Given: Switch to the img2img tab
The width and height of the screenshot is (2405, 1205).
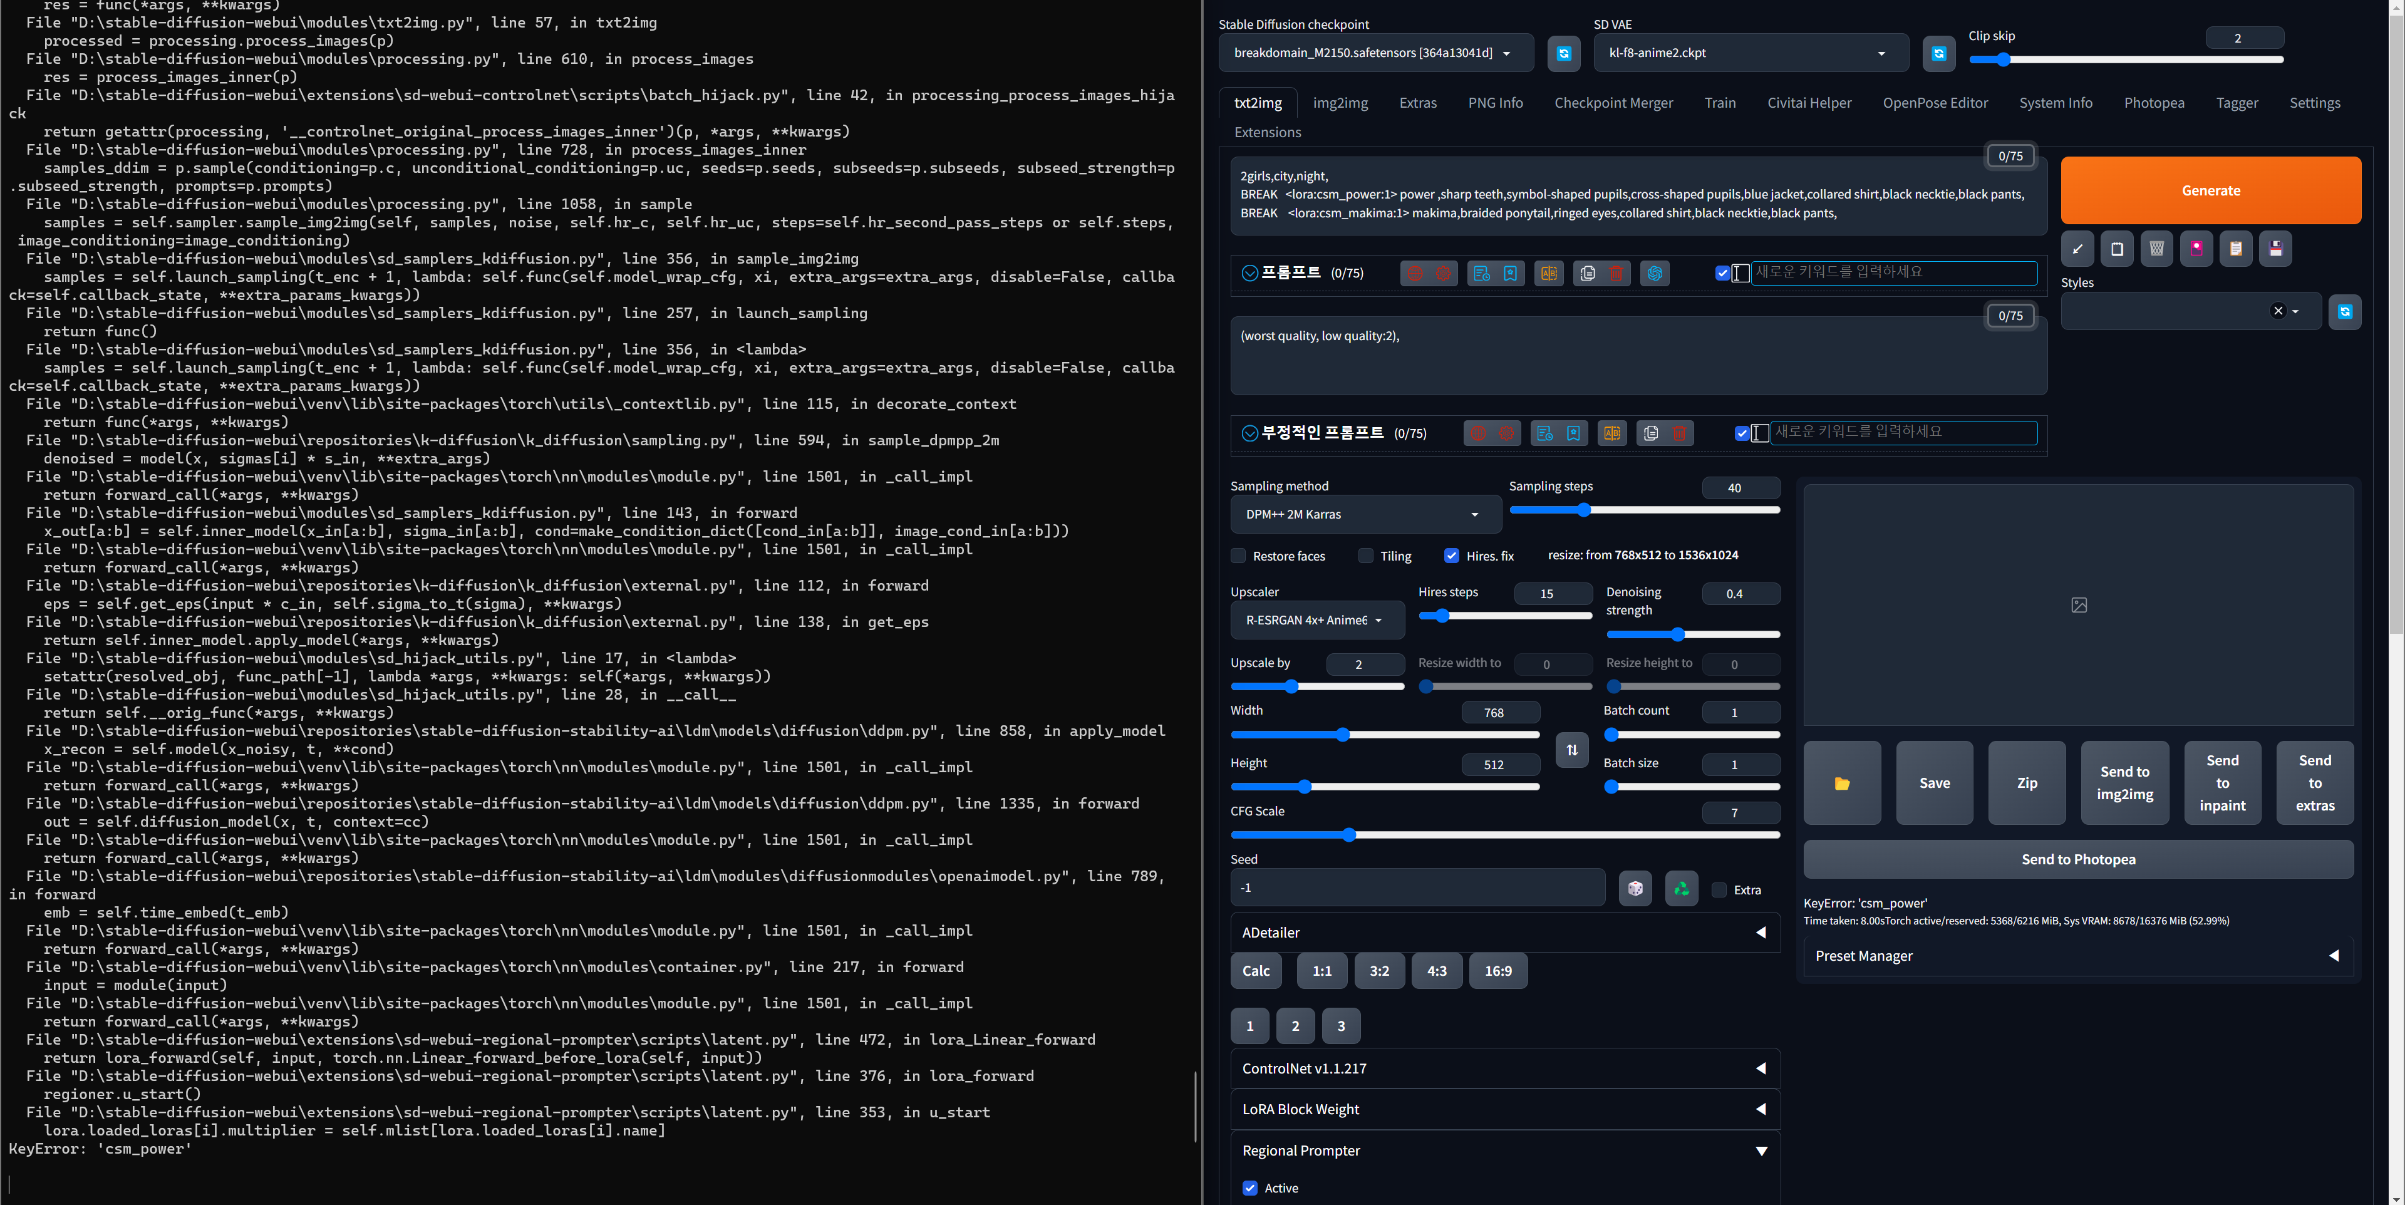Looking at the screenshot, I should [x=1340, y=103].
